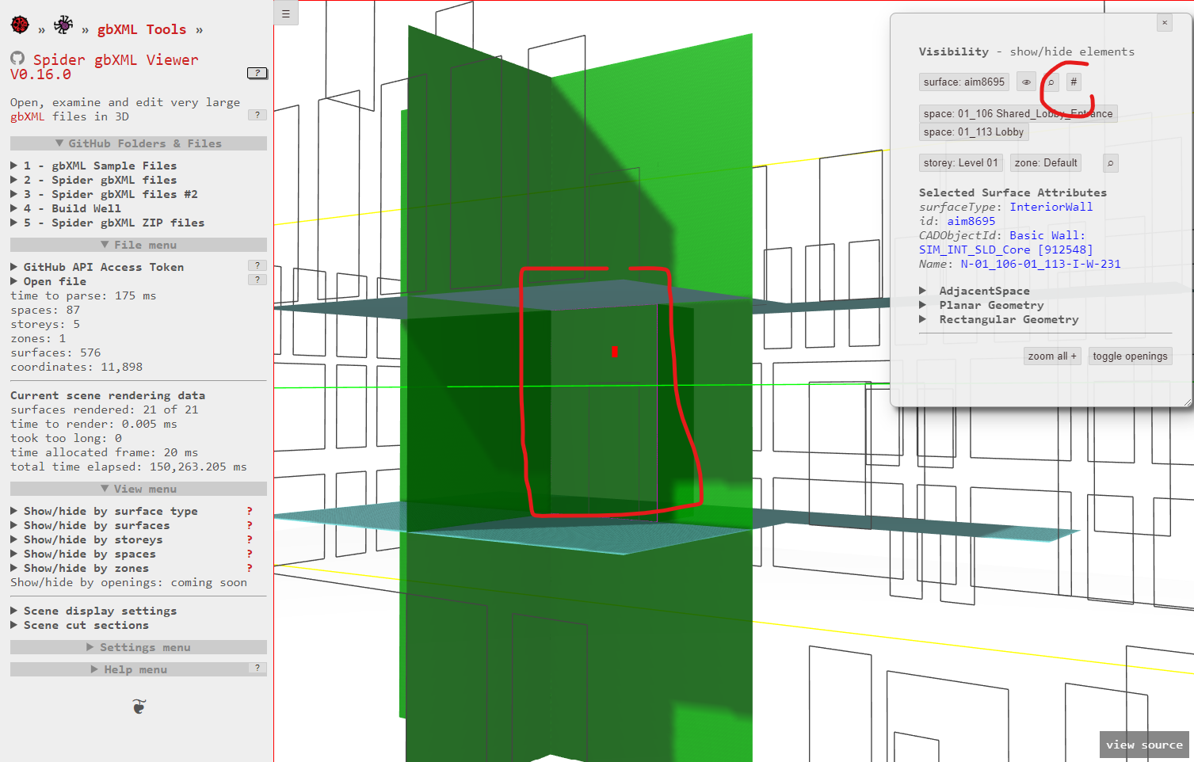Viewport: 1194px width, 762px height.
Task: Toggle the # button beside surface aim8695
Action: tap(1074, 82)
